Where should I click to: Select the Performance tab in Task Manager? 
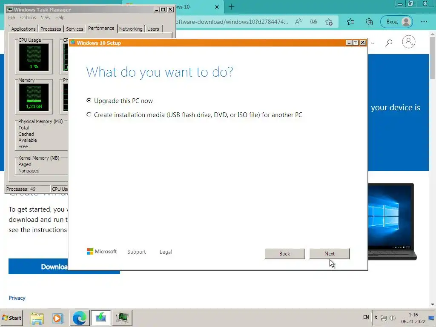tap(101, 29)
